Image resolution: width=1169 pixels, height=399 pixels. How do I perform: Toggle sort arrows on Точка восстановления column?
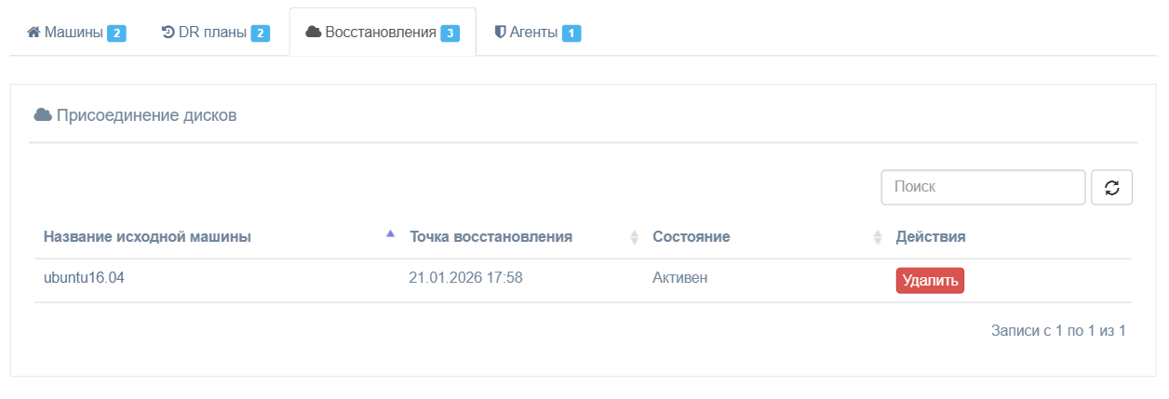point(635,237)
